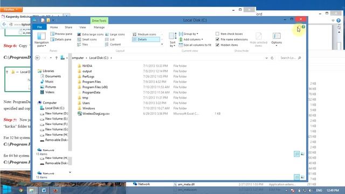Uncheck Hidden items checkbox
The image size is (345, 194).
[x=217, y=45]
